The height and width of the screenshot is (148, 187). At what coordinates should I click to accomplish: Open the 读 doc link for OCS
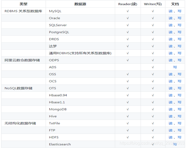pos(170,81)
